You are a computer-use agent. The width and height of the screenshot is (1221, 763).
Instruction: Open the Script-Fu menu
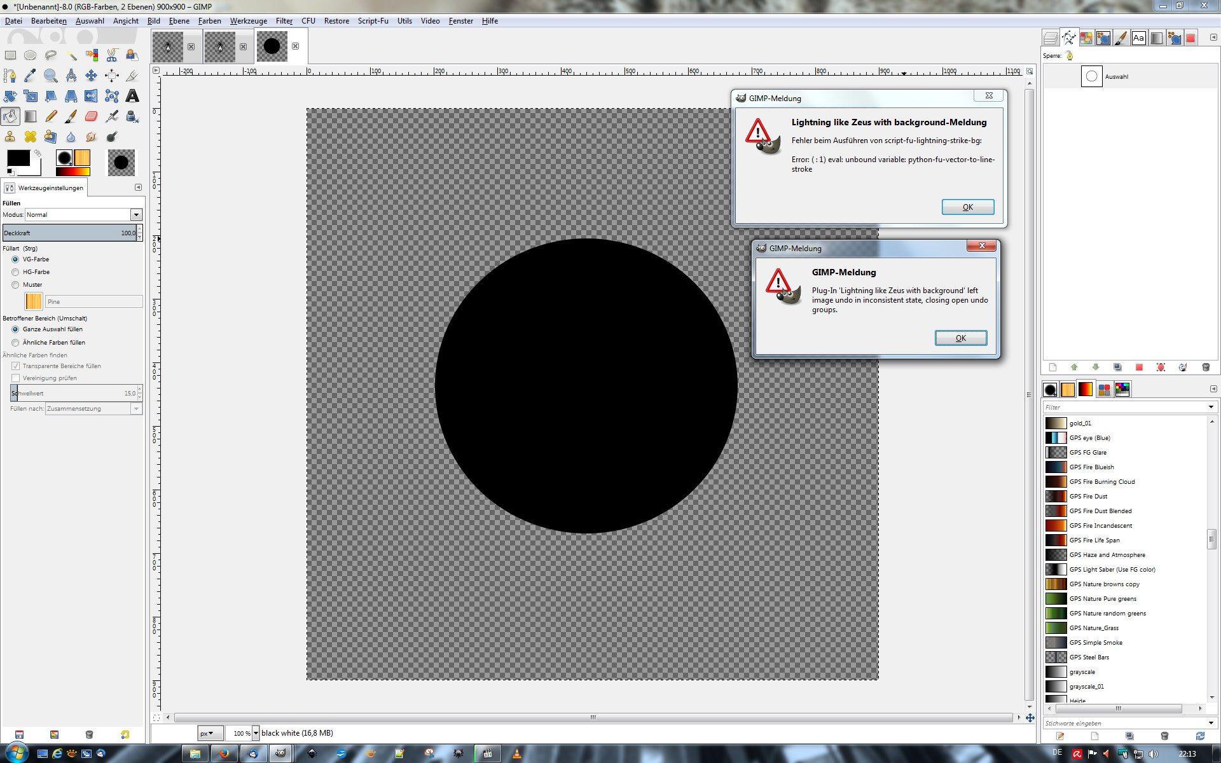point(373,21)
